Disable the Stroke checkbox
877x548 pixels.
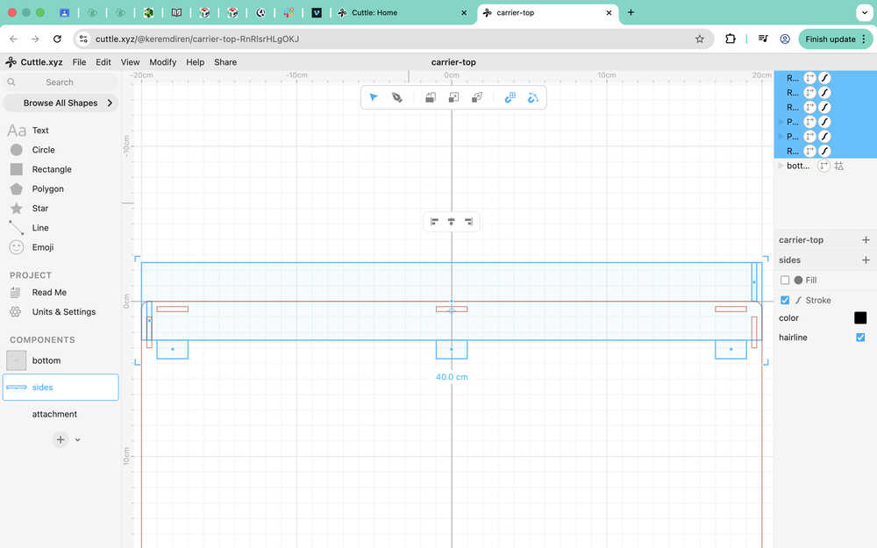coord(785,300)
